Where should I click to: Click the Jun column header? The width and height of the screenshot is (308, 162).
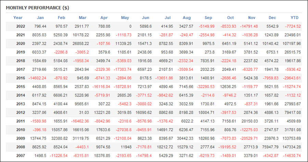point(145,18)
